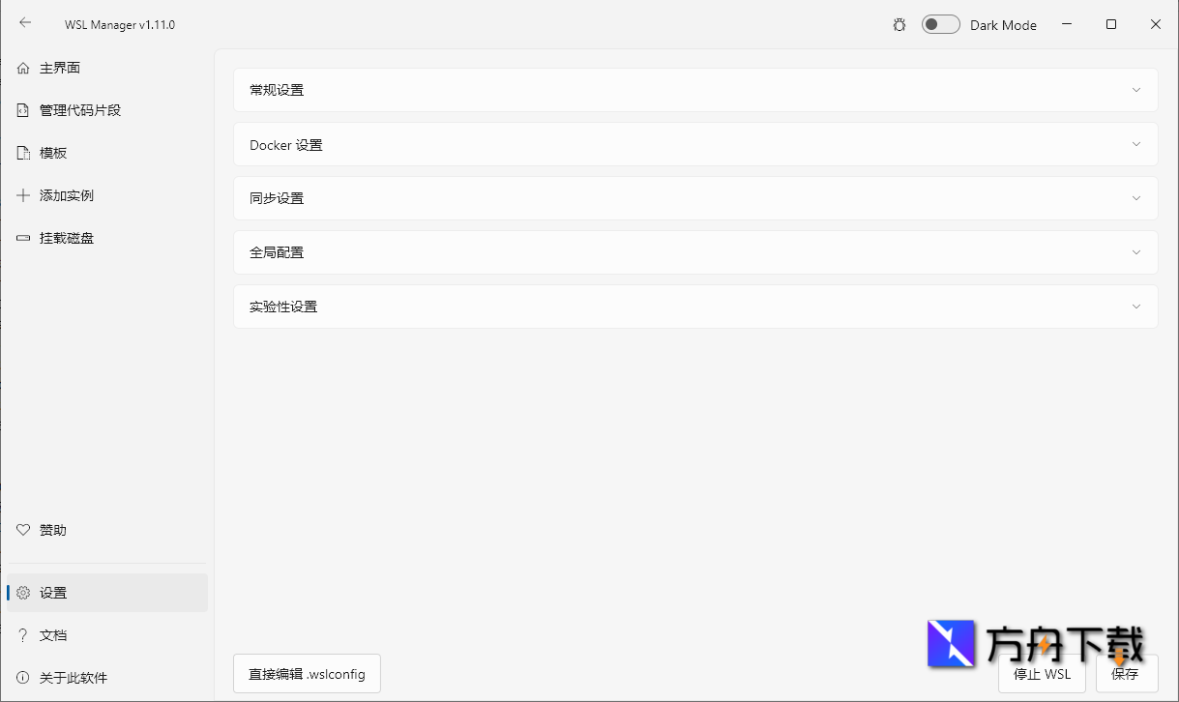1179x702 pixels.
Task: Enable dark theme using the top switch
Action: point(939,24)
